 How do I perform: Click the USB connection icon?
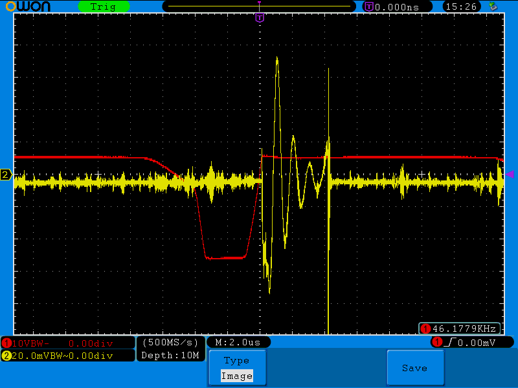click(493, 6)
